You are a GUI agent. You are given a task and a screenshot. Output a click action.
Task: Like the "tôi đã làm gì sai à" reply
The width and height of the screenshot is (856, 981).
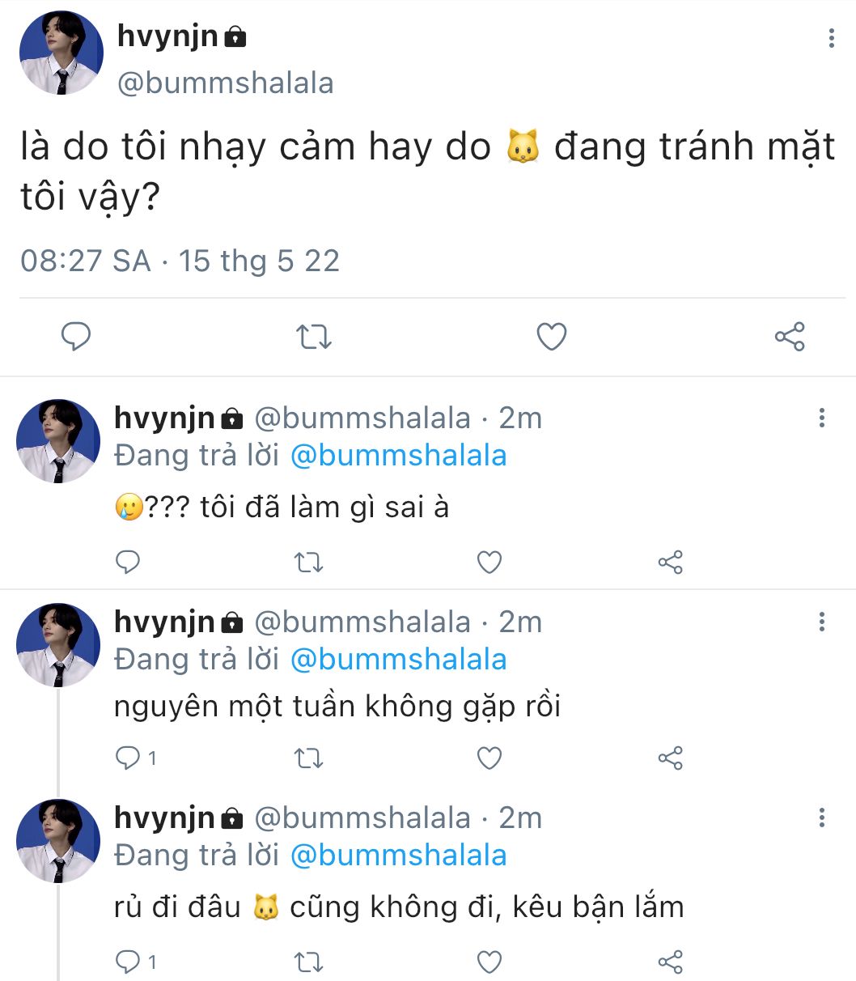[x=489, y=562]
